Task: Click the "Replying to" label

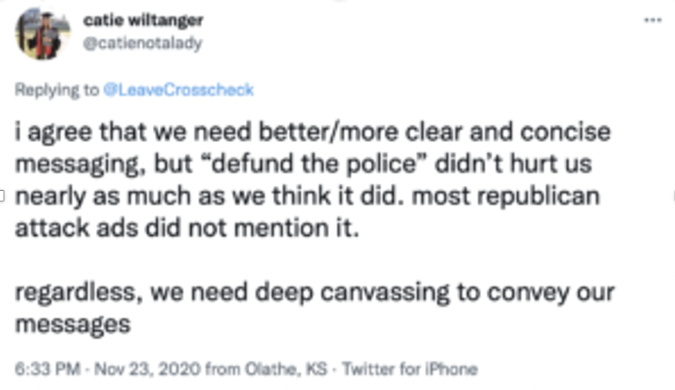Action: 57,89
